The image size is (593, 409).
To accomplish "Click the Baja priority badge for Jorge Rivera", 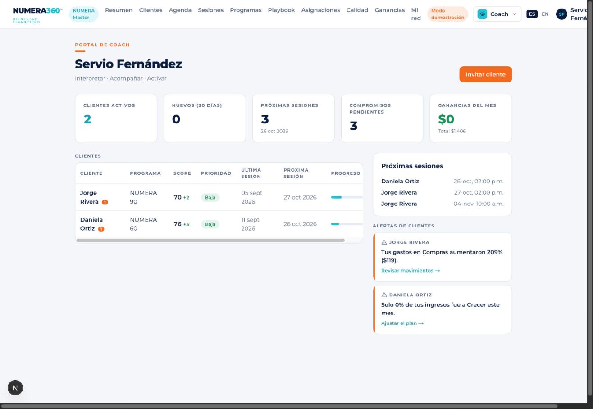I will click(x=210, y=197).
